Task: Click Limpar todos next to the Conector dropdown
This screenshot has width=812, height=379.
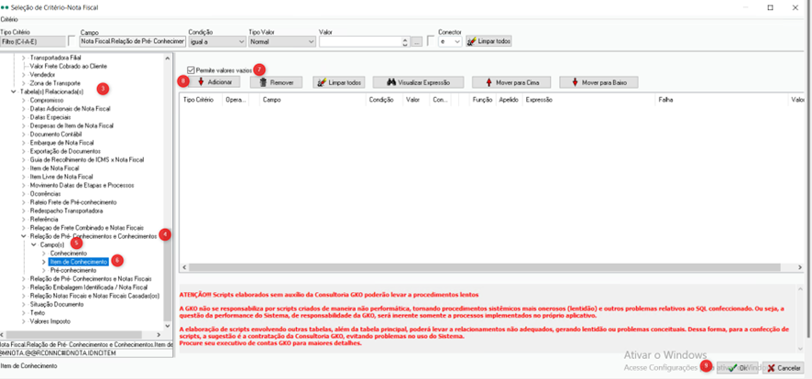Action: pyautogui.click(x=488, y=41)
